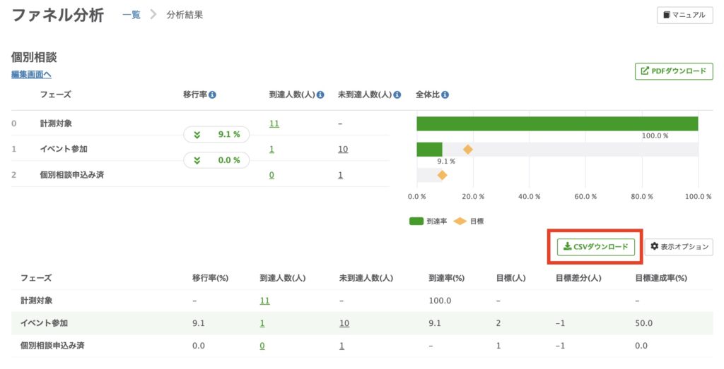Image resolution: width=724 pixels, height=369 pixels.
Task: Click the 0.0 % transition rate badge
Action: pos(216,160)
